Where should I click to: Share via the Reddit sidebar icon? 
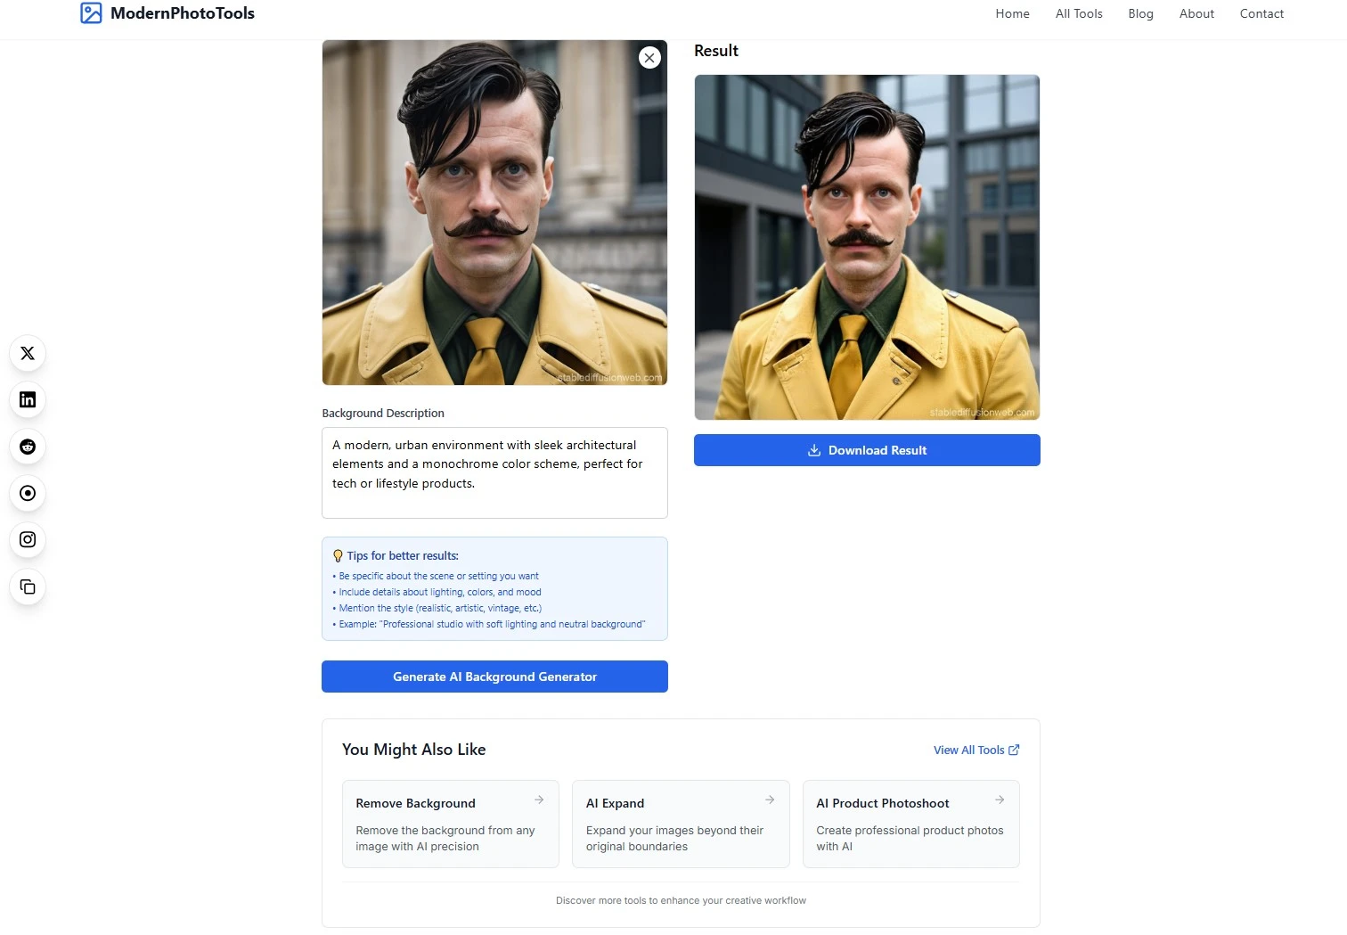(x=28, y=447)
